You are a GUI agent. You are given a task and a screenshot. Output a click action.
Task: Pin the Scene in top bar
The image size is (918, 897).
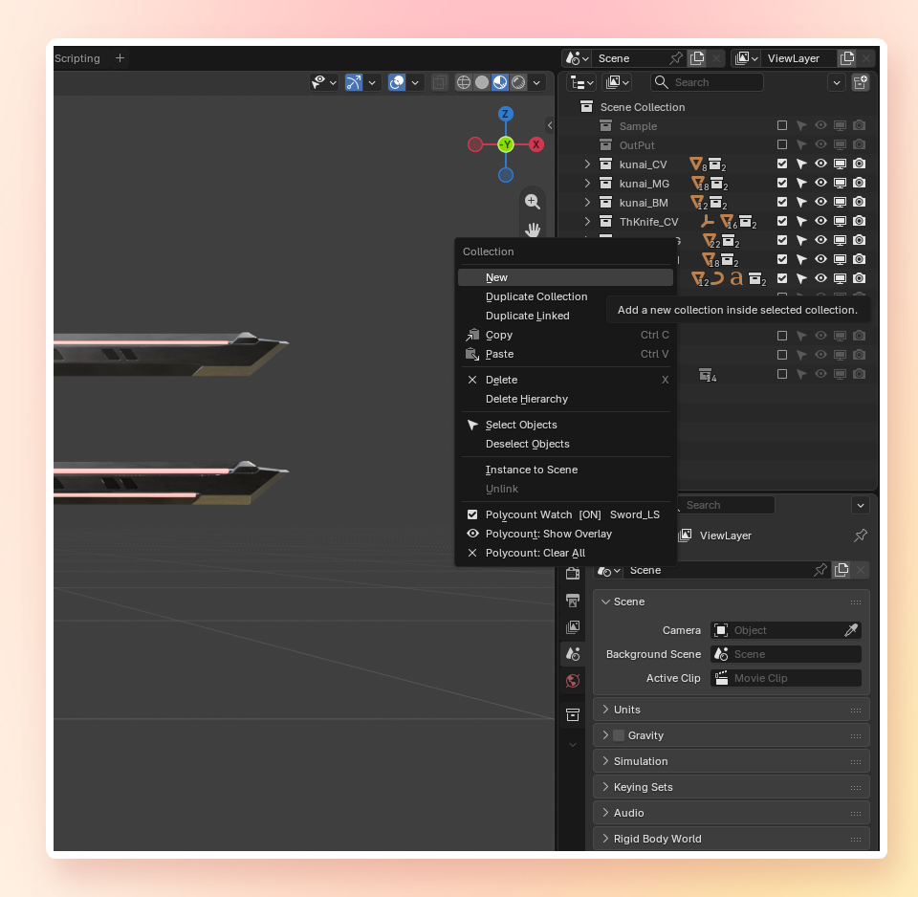(676, 58)
